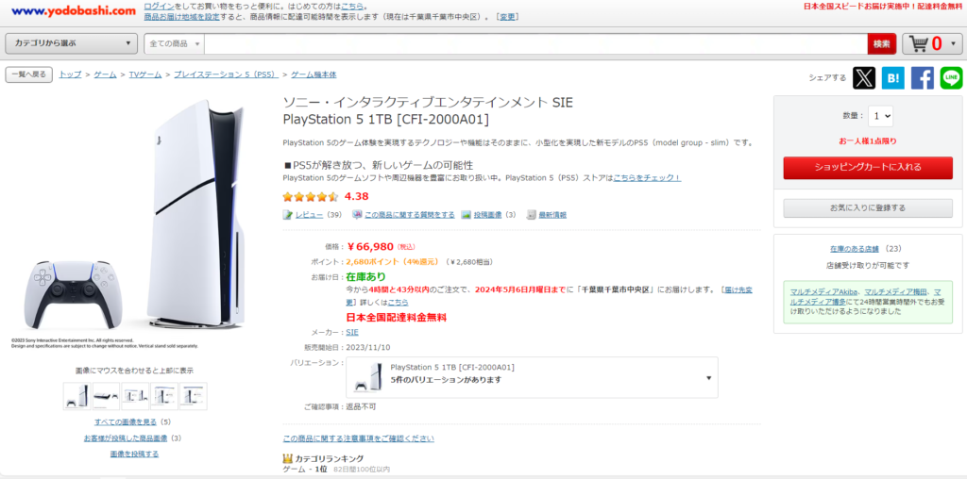The width and height of the screenshot is (967, 479).
Task: Click the latest info (最新情報) icon
Action: point(531,215)
